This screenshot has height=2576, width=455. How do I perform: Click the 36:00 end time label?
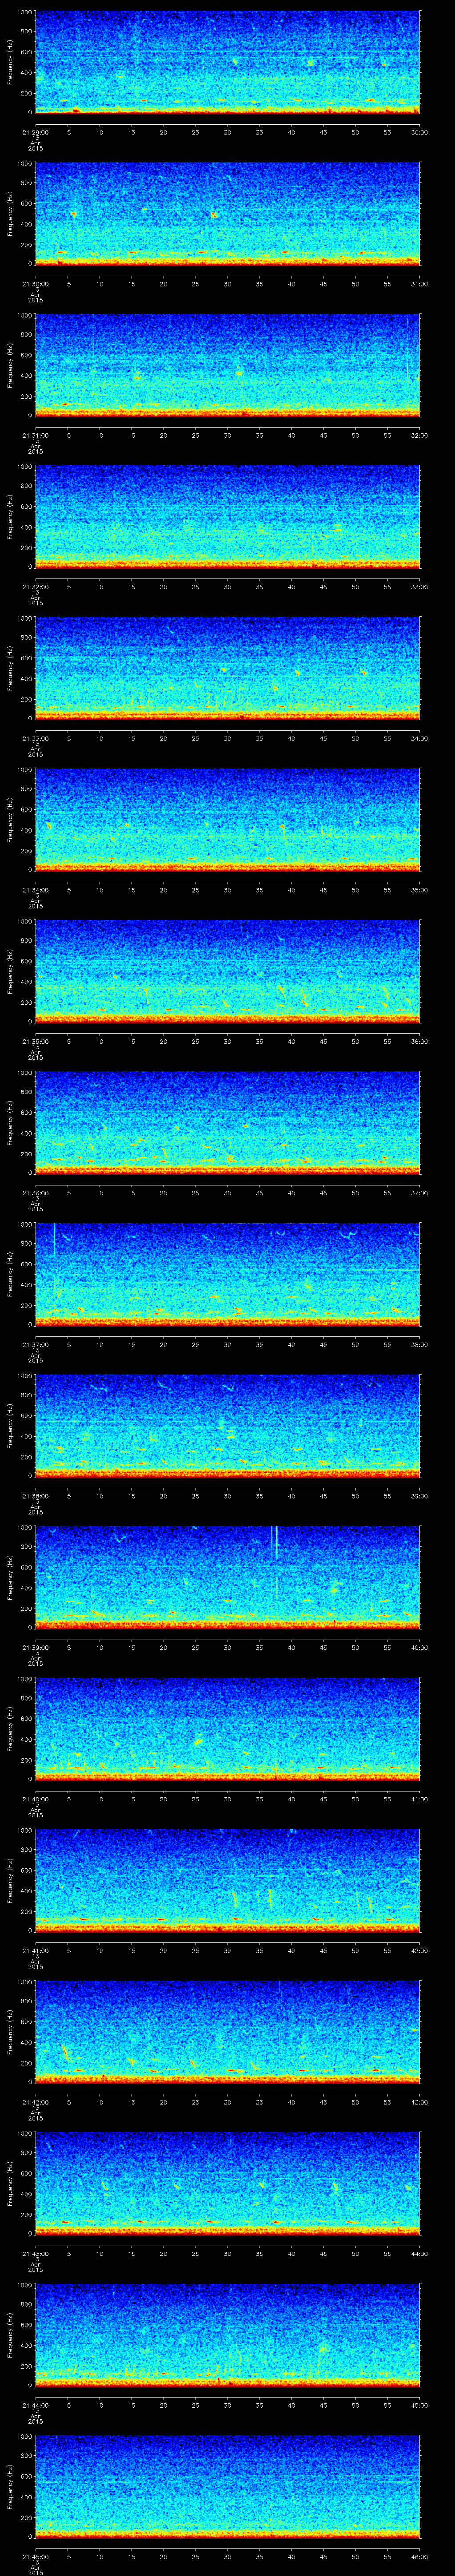420,1041
